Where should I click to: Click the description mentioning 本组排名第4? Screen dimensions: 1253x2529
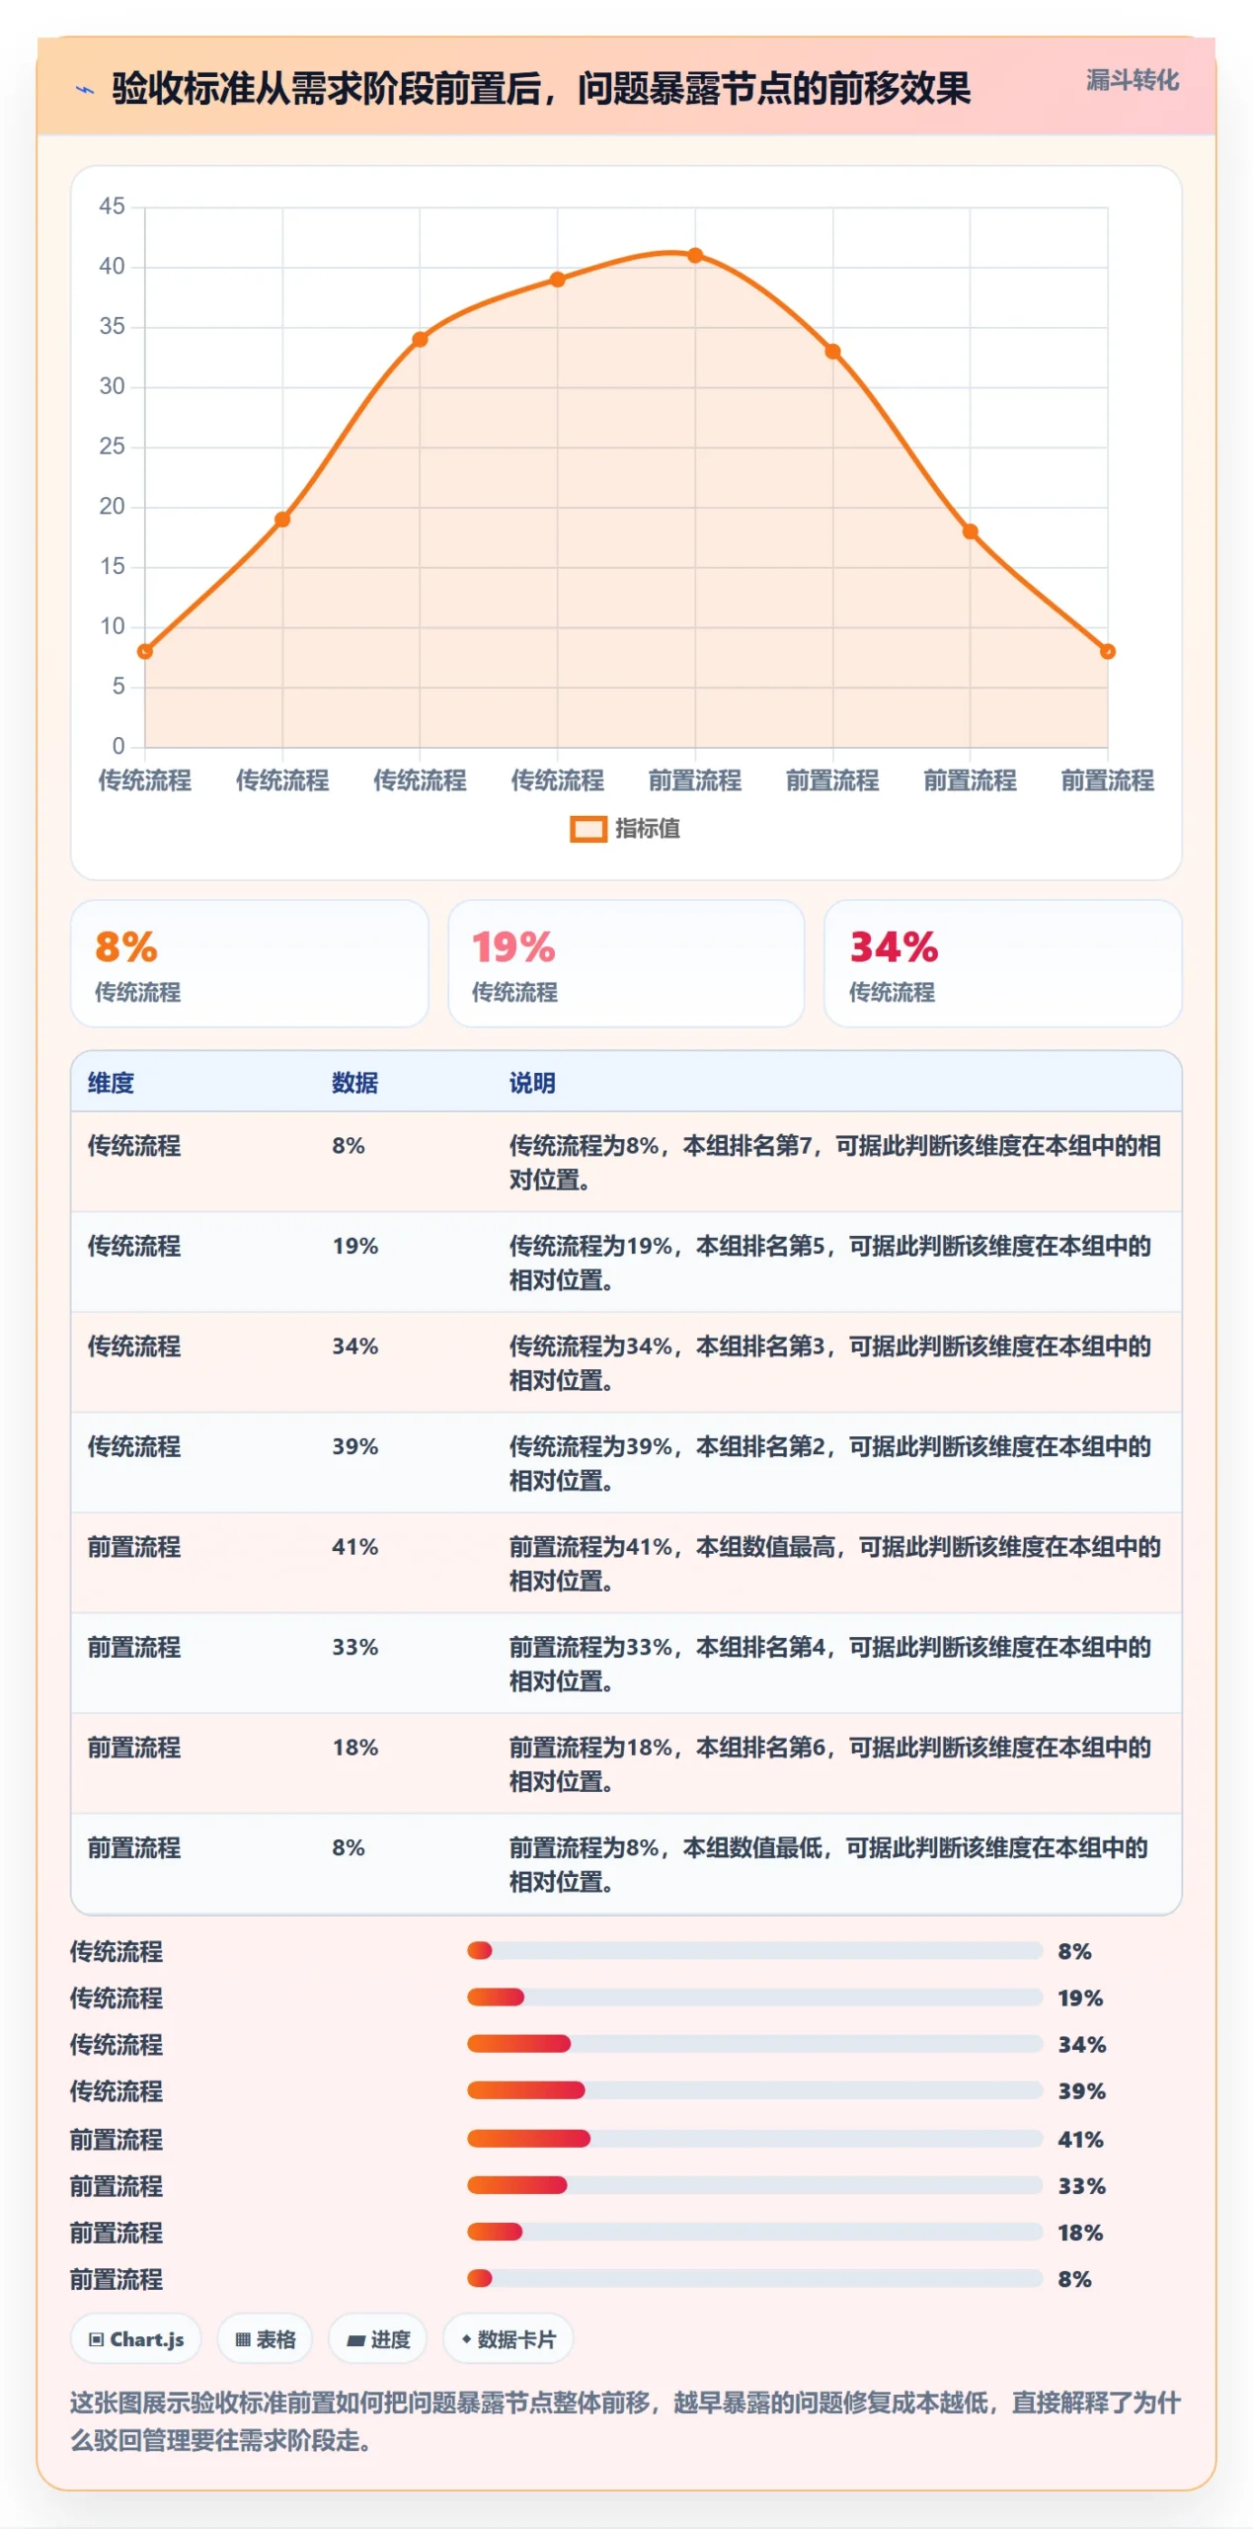(x=830, y=1664)
